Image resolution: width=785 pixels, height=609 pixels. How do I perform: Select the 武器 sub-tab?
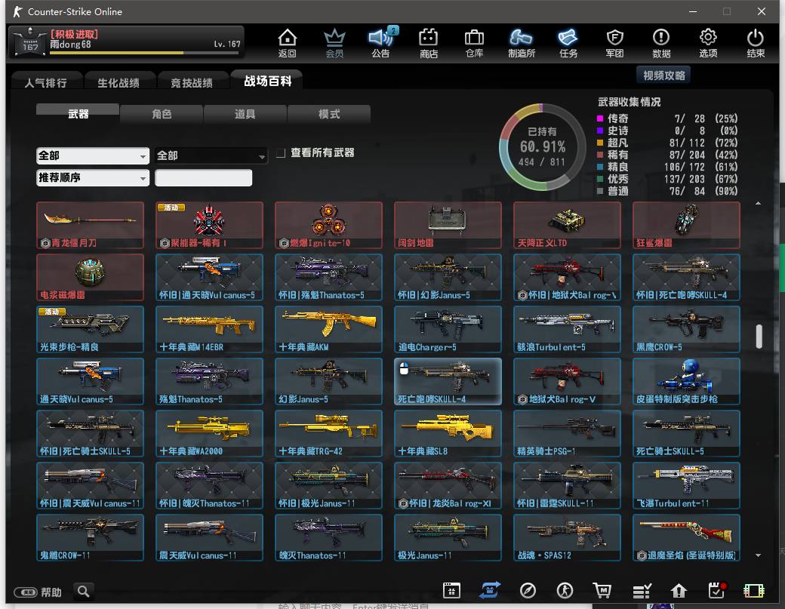[78, 113]
